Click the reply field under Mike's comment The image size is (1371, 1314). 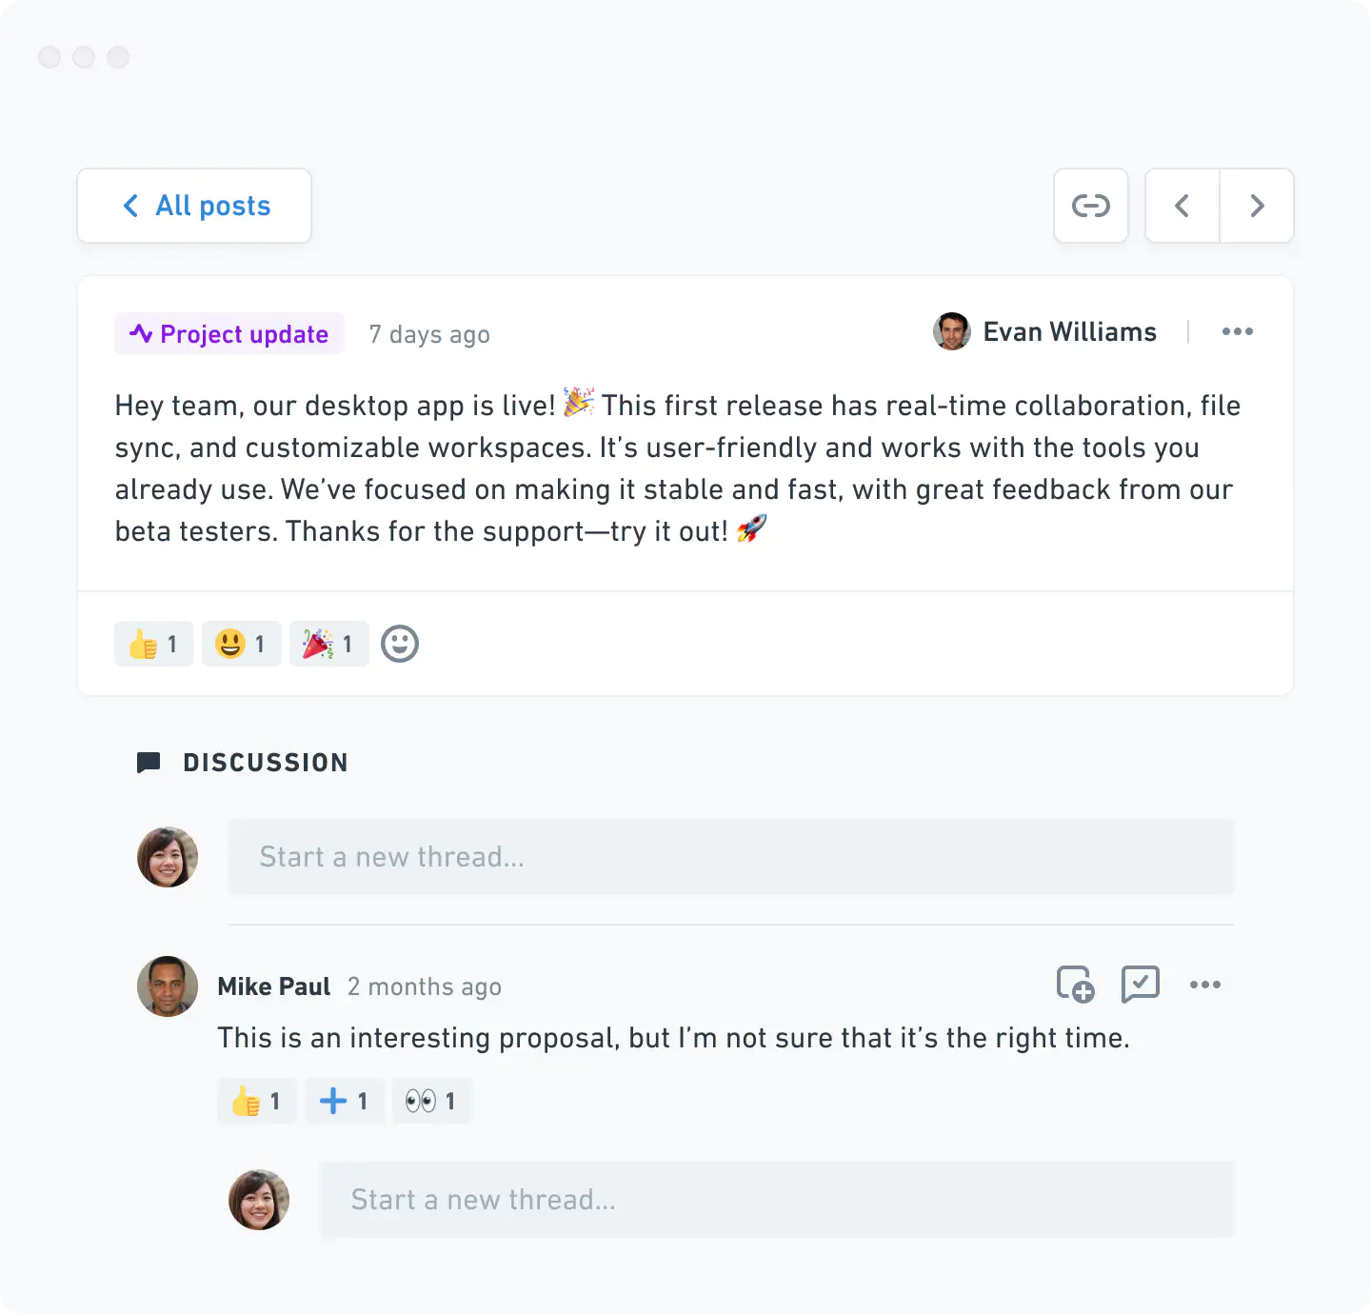point(777,1200)
